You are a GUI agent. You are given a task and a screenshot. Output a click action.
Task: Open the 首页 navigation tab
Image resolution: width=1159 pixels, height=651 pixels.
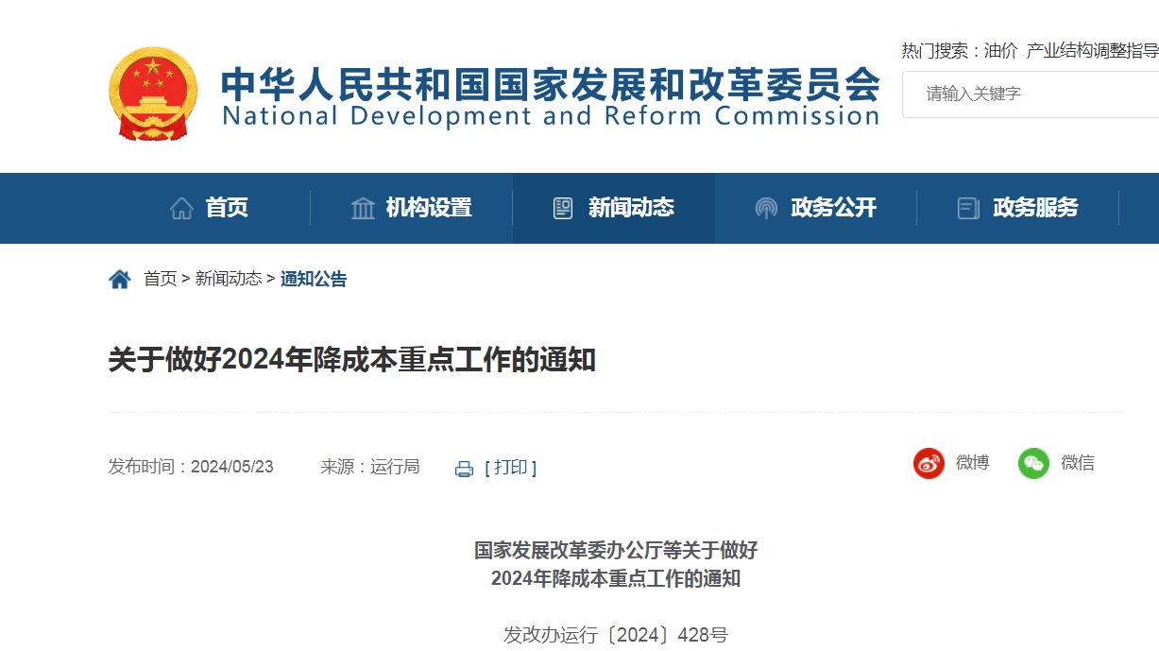pos(210,208)
